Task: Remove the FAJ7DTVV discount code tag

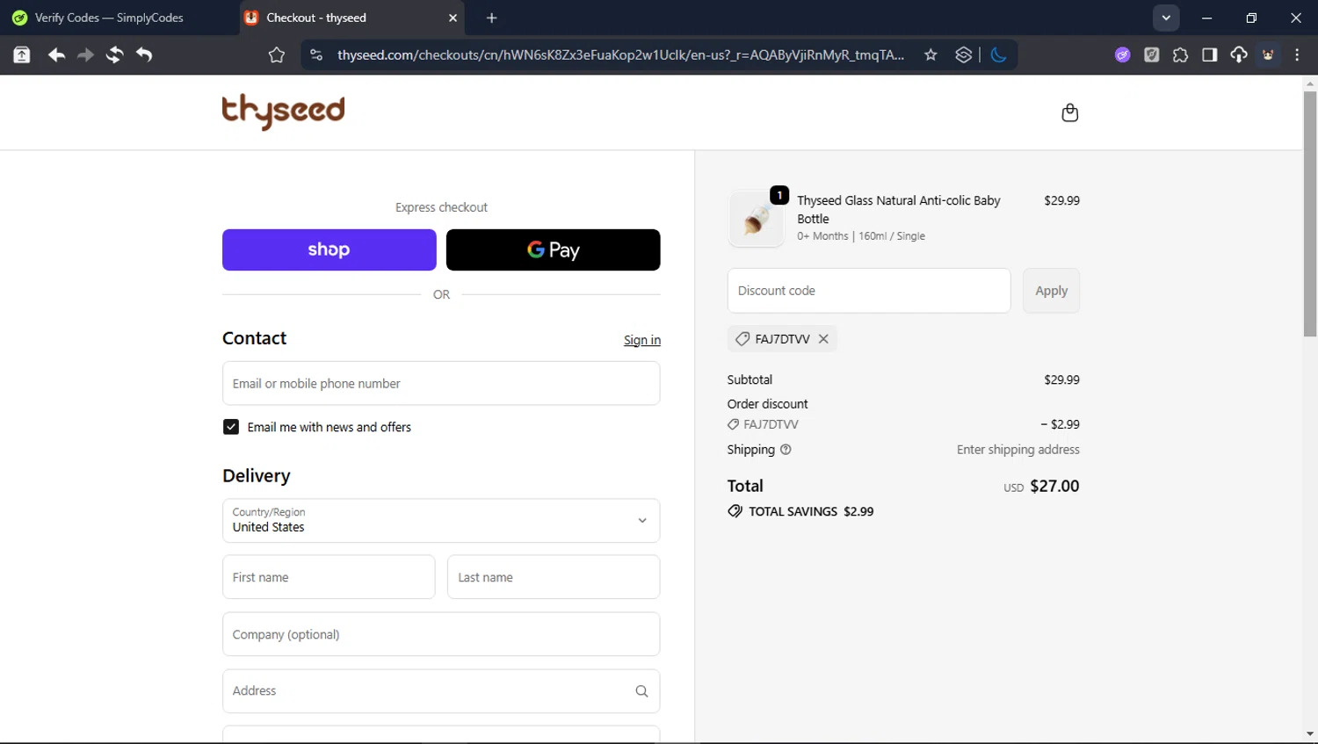Action: coord(823,339)
